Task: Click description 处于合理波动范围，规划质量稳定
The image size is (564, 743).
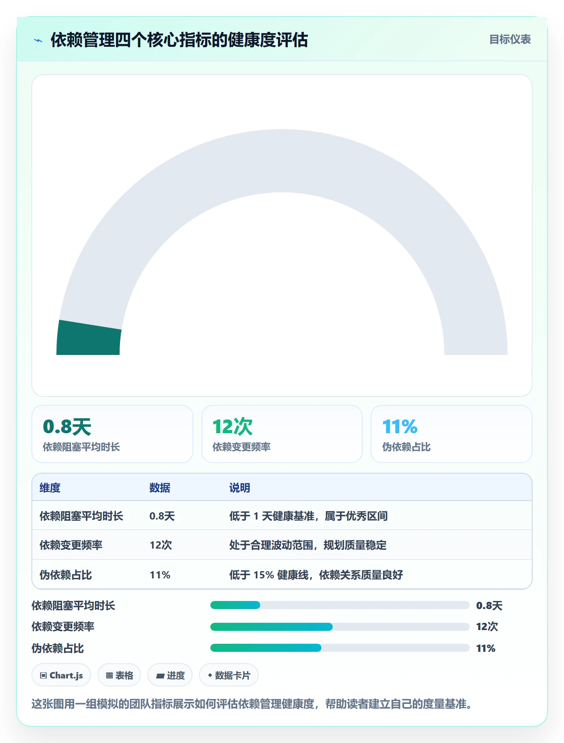Action: tap(308, 545)
